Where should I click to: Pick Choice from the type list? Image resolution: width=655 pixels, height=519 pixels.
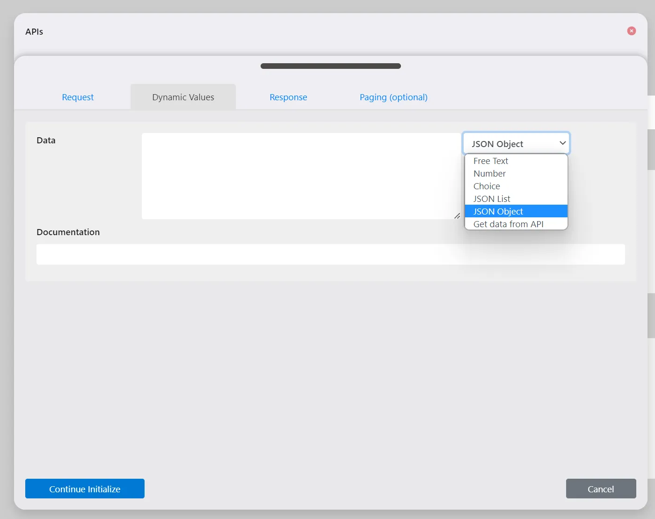[x=516, y=186]
